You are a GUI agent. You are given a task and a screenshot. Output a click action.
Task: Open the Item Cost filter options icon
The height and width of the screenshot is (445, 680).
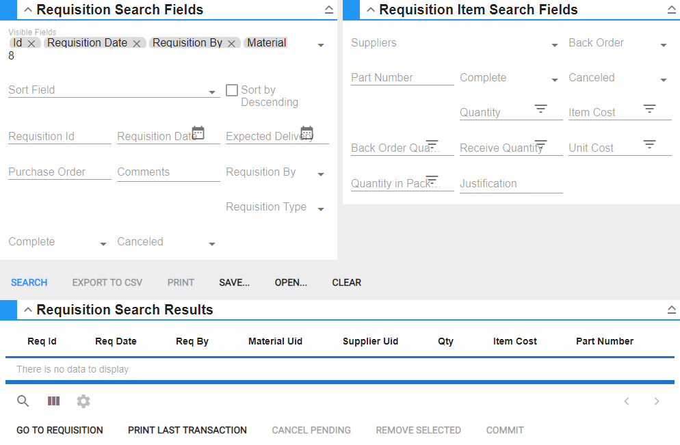(650, 109)
